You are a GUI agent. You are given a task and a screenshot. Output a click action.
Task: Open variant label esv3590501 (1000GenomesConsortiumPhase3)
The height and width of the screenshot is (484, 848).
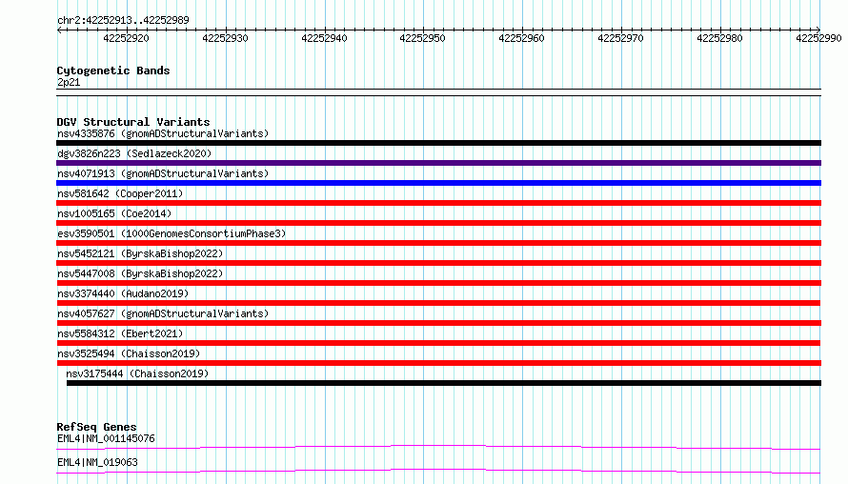pyautogui.click(x=172, y=233)
